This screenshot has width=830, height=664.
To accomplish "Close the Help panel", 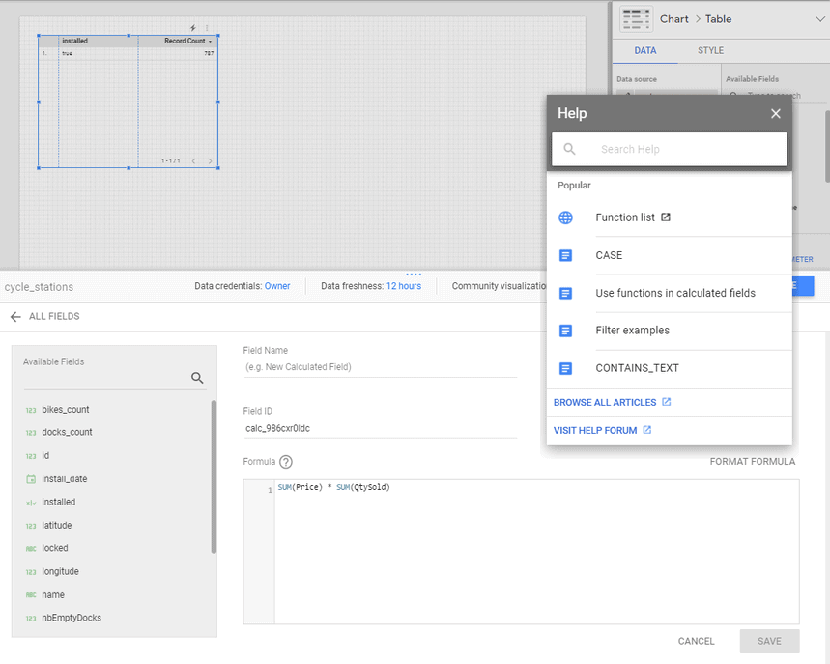I will [x=775, y=114].
